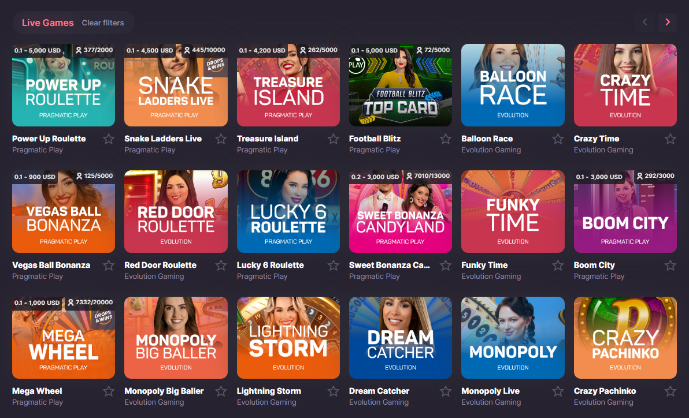Viewport: 689px width, 418px height.
Task: Favorite Crazy Time with its star
Action: click(671, 139)
